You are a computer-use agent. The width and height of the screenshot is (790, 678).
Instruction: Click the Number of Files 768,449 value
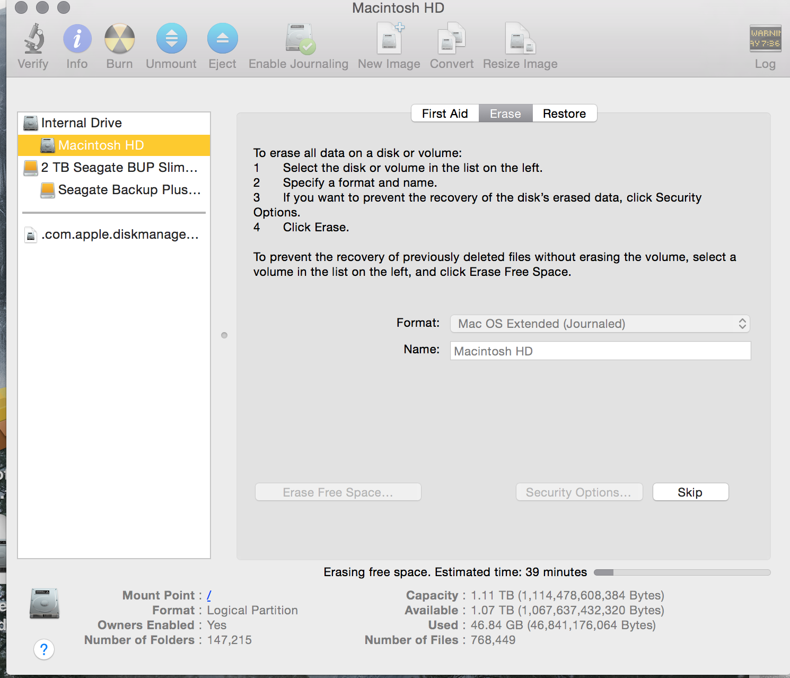pyautogui.click(x=493, y=640)
